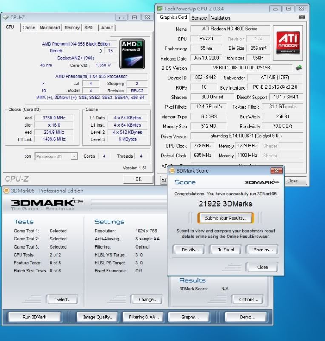Click the Driver Version field in GPU-Z

(x=247, y=136)
